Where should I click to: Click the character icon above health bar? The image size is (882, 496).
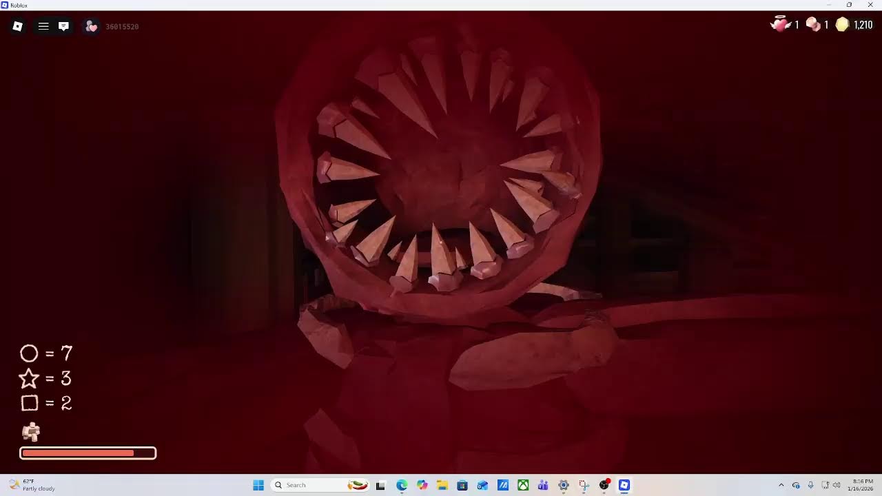(x=31, y=432)
